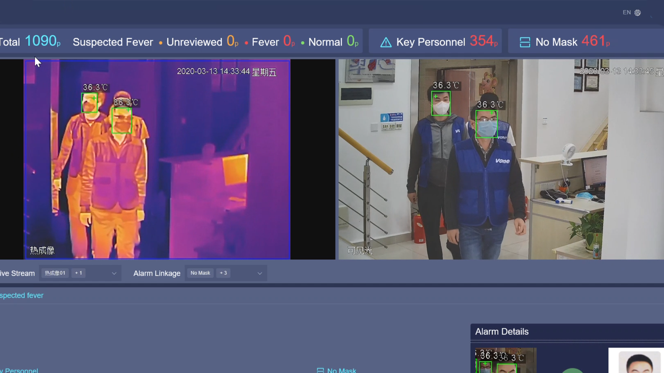The image size is (664, 373).
Task: Click the Alarm Details thumbnail image
Action: point(506,360)
